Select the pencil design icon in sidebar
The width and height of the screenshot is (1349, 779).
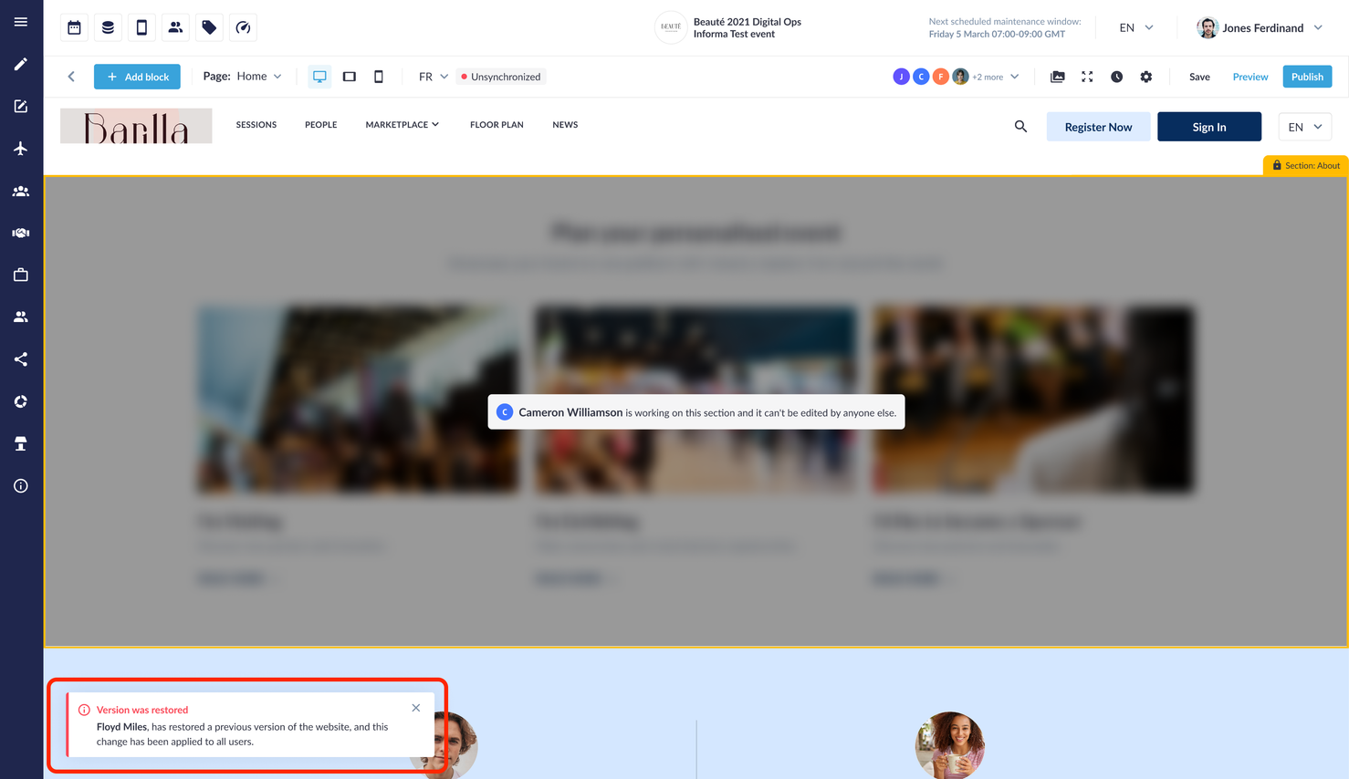(21, 65)
